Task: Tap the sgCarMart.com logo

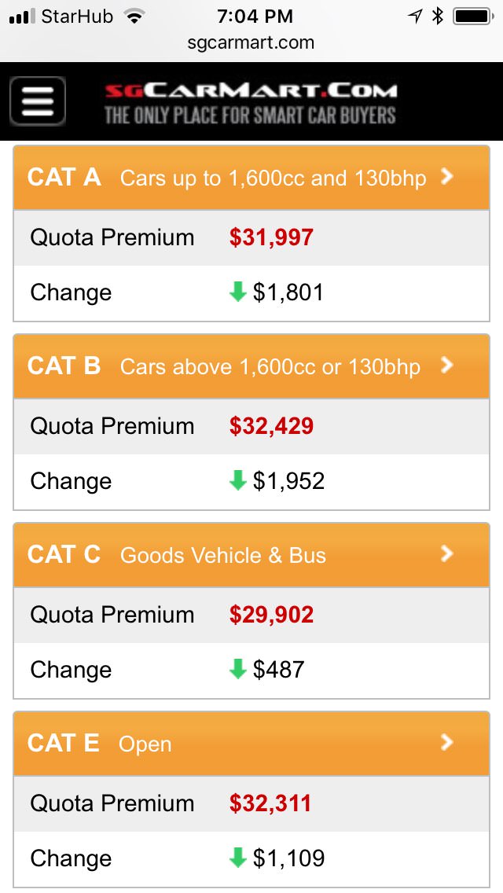Action: (250, 103)
